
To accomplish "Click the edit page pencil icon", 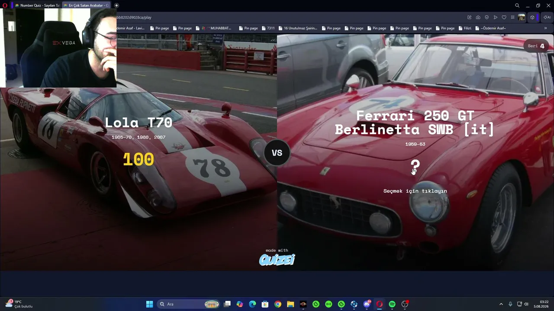I will click(x=469, y=17).
